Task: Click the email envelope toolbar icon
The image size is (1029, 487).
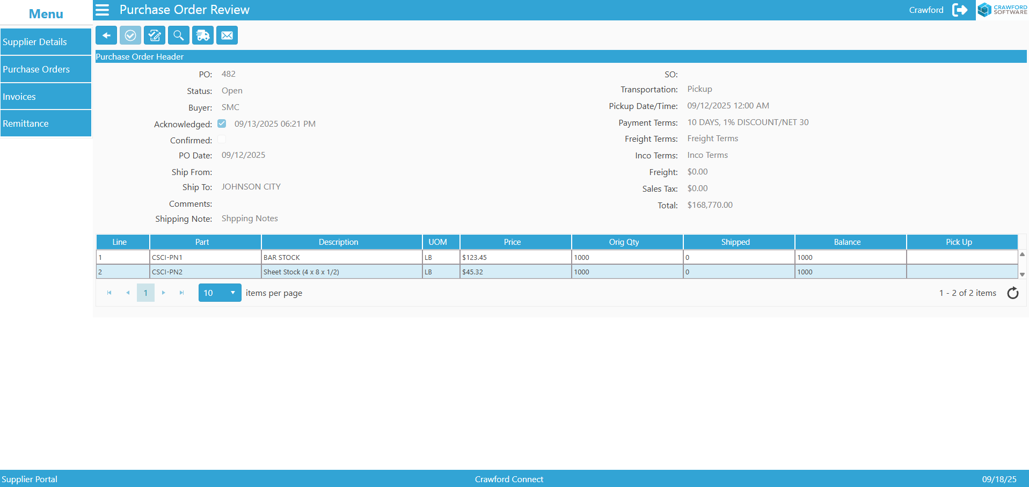Action: coord(227,35)
